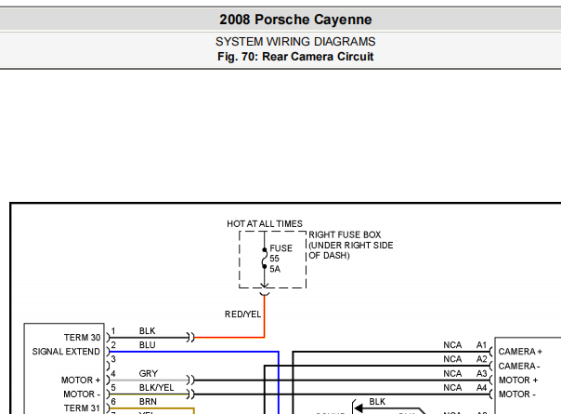
Task: Click the "NCA" label next to A1
Action: click(x=452, y=345)
